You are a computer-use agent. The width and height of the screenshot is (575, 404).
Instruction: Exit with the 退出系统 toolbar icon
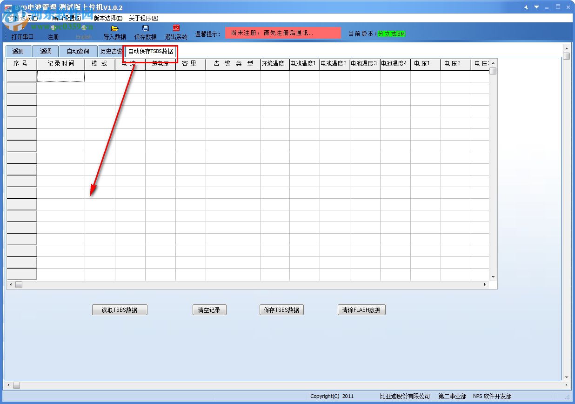[176, 32]
